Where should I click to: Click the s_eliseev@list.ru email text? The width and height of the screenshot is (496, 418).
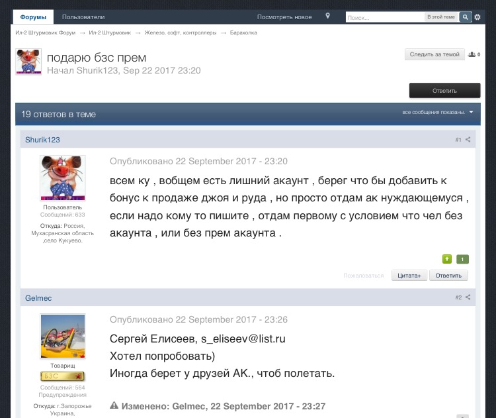[x=243, y=339]
